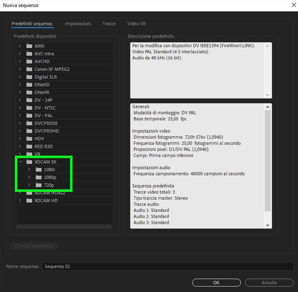Expand the 1080i subfolder
298x292 pixels.
coord(29,170)
